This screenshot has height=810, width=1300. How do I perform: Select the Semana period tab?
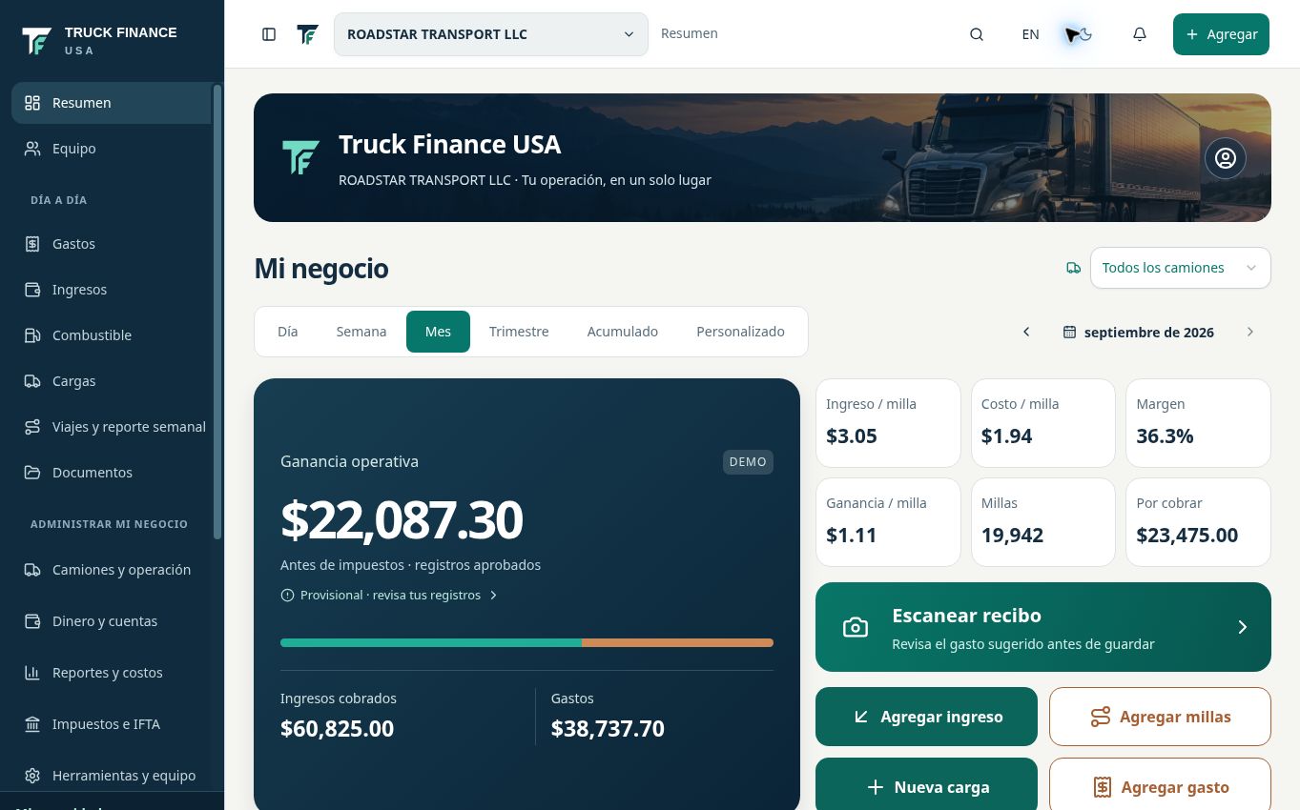[361, 332]
